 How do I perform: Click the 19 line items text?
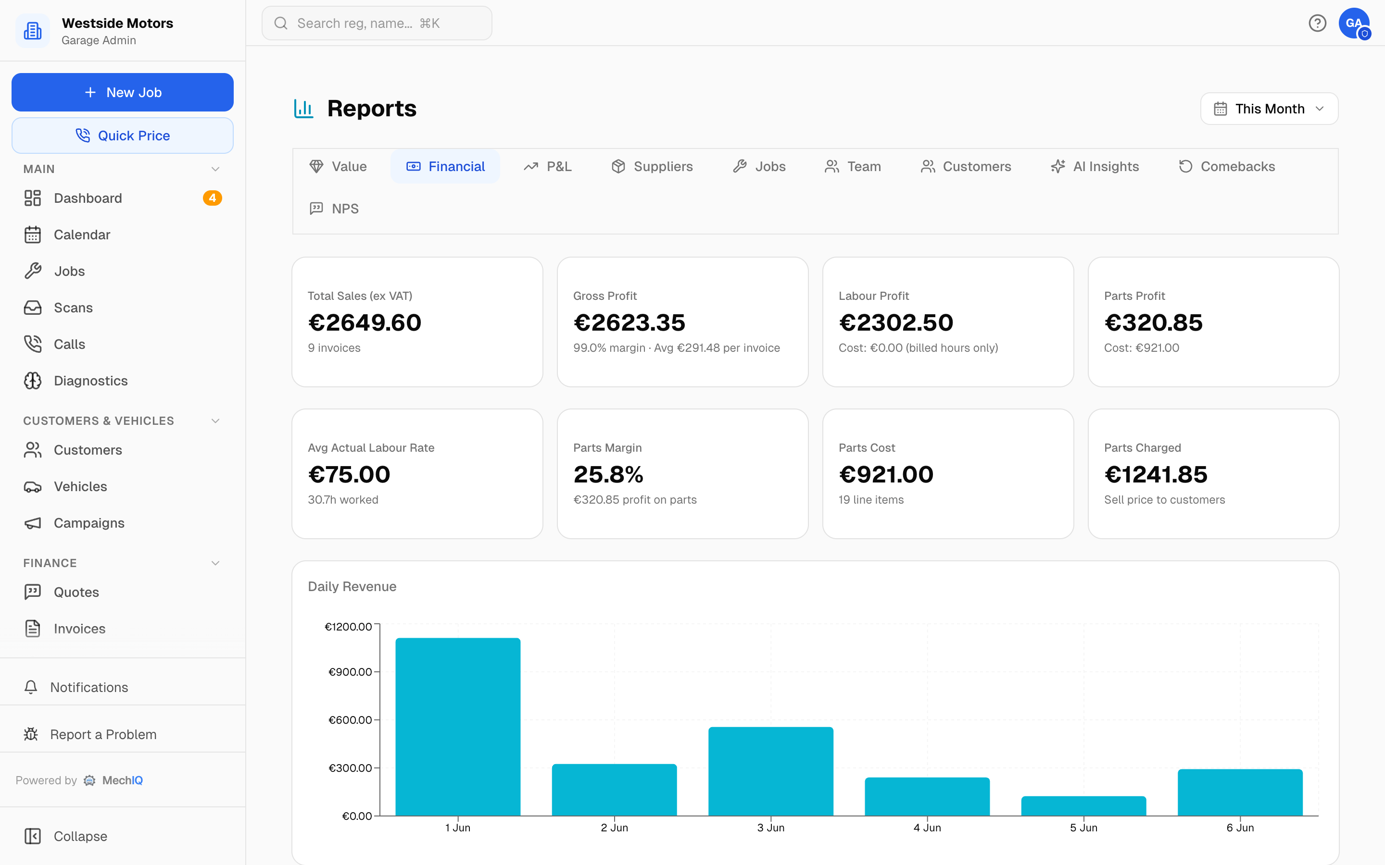(871, 499)
